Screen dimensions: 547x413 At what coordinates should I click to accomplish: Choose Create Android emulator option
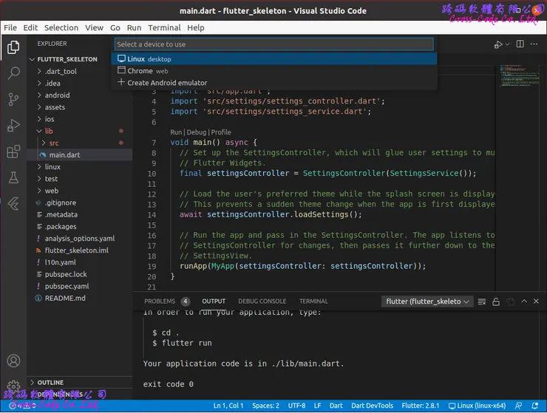[167, 83]
